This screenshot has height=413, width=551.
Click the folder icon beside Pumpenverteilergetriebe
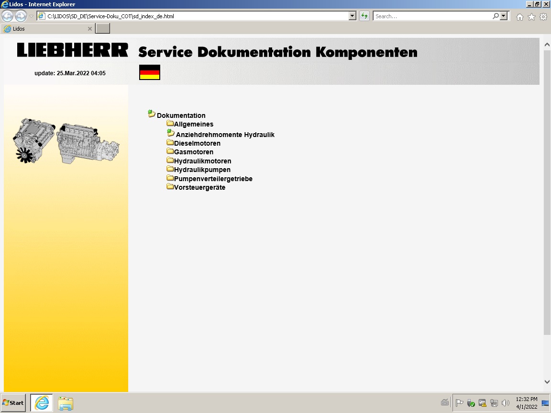(170, 178)
